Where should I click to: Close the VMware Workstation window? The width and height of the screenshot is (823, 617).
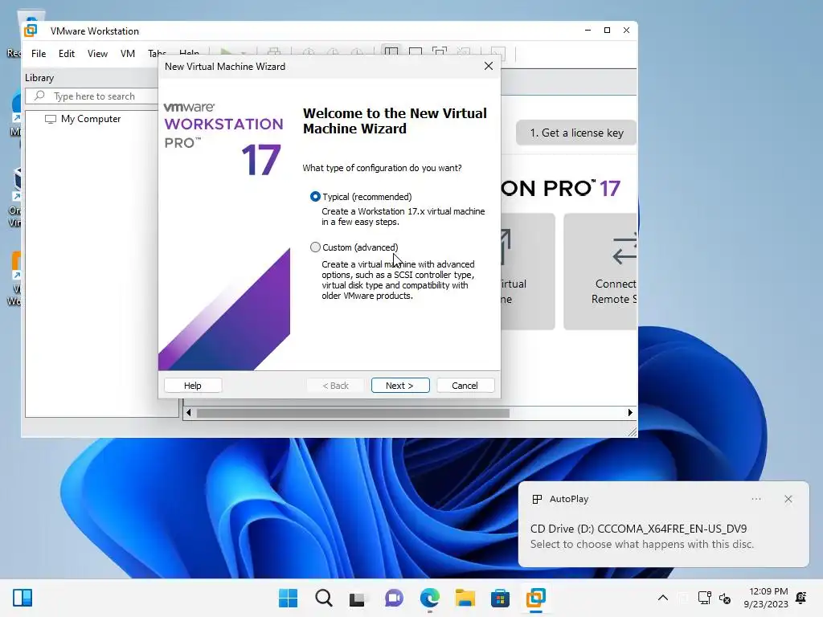click(627, 31)
